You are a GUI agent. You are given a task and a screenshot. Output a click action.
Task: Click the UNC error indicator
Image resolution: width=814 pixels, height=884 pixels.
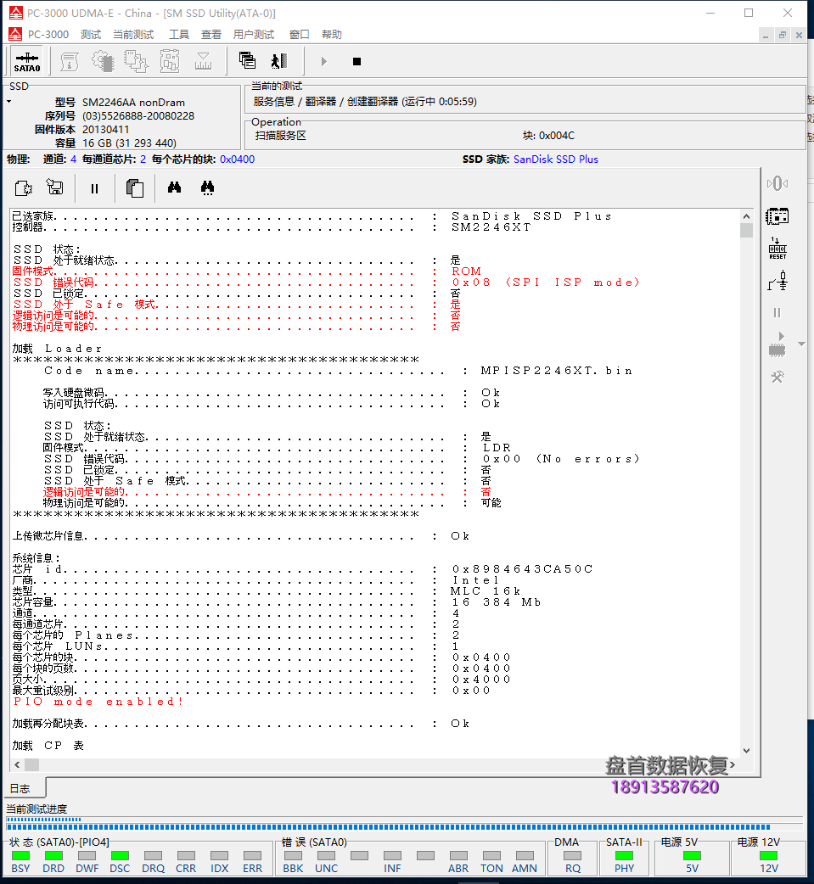coord(326,856)
